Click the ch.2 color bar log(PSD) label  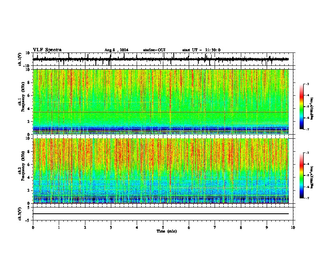point(312,177)
